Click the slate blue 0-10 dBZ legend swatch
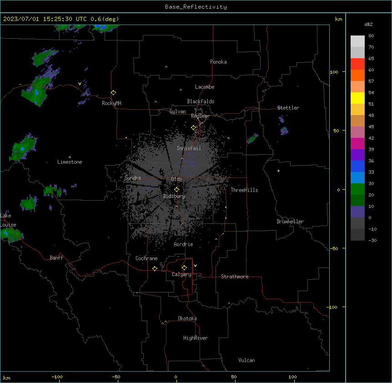The width and height of the screenshot is (392, 383). point(357,212)
